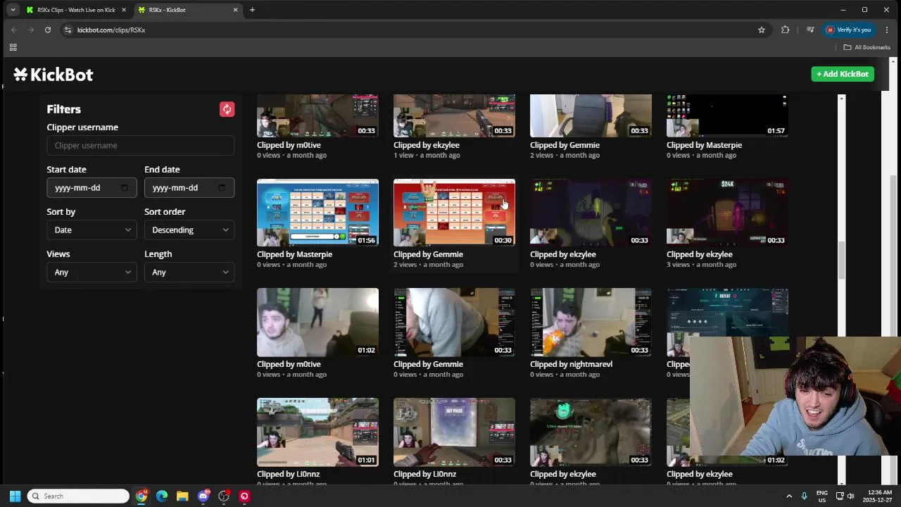Switch to RSKx Clips Kick tab
Viewport: 901px width, 507px height.
(x=76, y=10)
